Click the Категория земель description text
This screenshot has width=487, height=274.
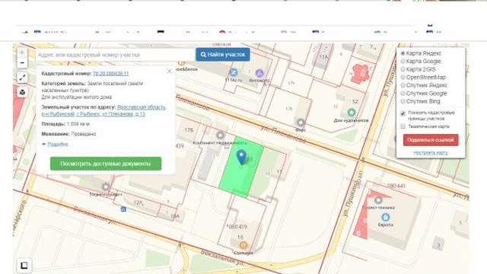[x=92, y=90]
